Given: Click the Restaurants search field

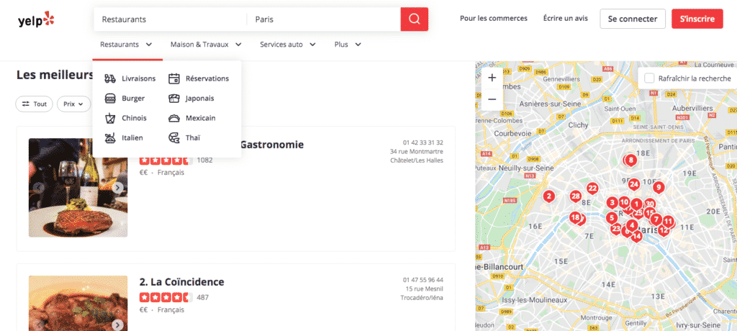Looking at the screenshot, I should 170,19.
